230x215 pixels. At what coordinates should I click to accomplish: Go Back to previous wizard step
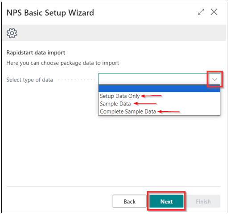click(x=130, y=201)
